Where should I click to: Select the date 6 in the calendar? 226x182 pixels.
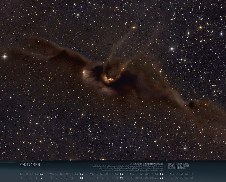51,178
